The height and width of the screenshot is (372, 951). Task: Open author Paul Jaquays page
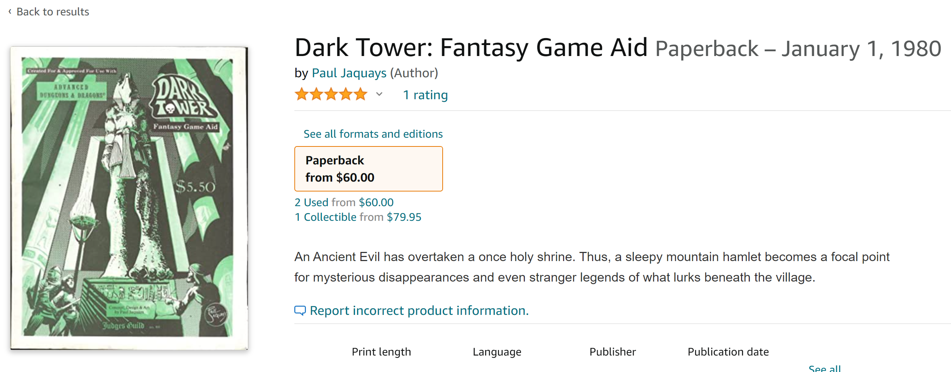click(349, 73)
